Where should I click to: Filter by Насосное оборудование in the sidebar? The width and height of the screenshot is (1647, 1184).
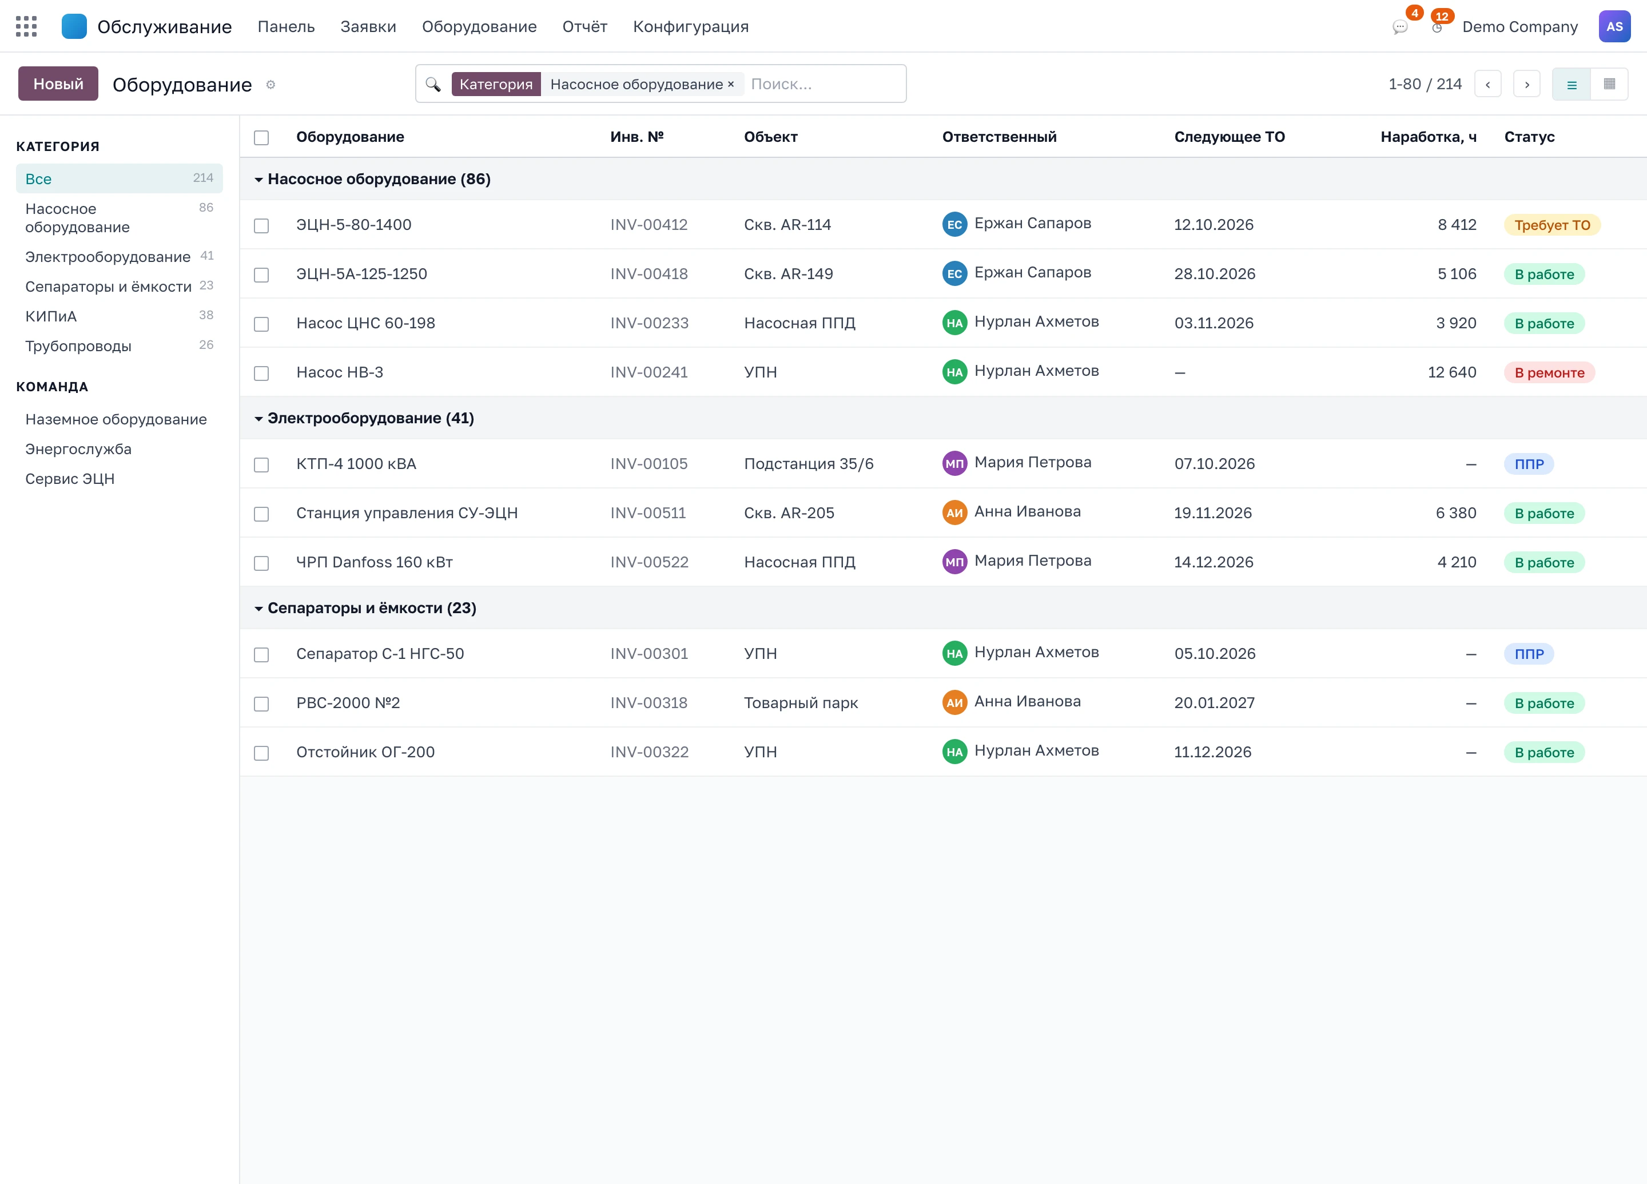[119, 218]
